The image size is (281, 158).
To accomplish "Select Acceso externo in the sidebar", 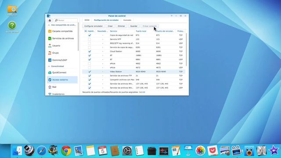I will [x=62, y=80].
